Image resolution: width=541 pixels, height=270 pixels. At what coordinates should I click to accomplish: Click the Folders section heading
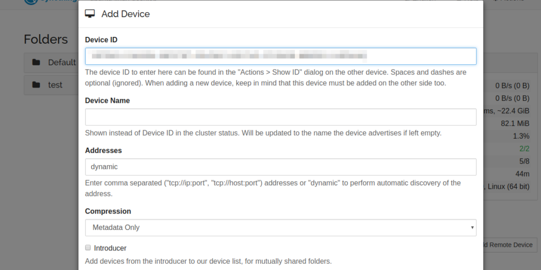tap(46, 40)
